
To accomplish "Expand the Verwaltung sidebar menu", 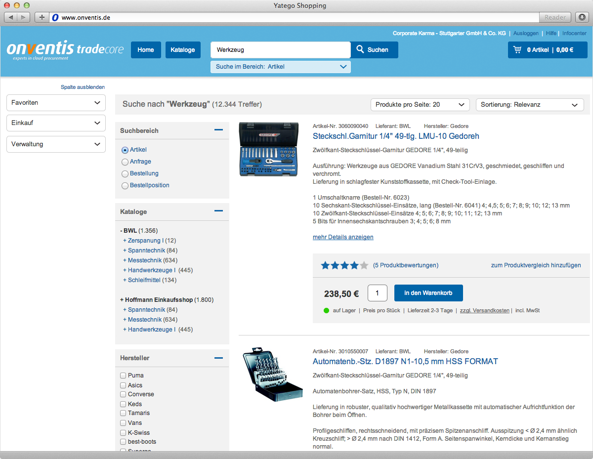I will (56, 144).
